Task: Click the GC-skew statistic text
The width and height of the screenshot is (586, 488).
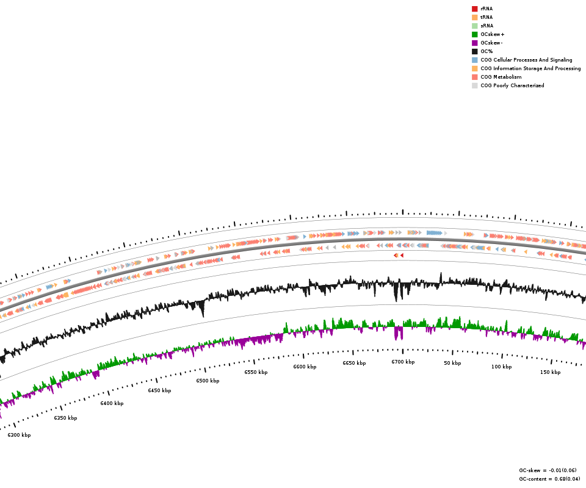Action: click(x=548, y=470)
